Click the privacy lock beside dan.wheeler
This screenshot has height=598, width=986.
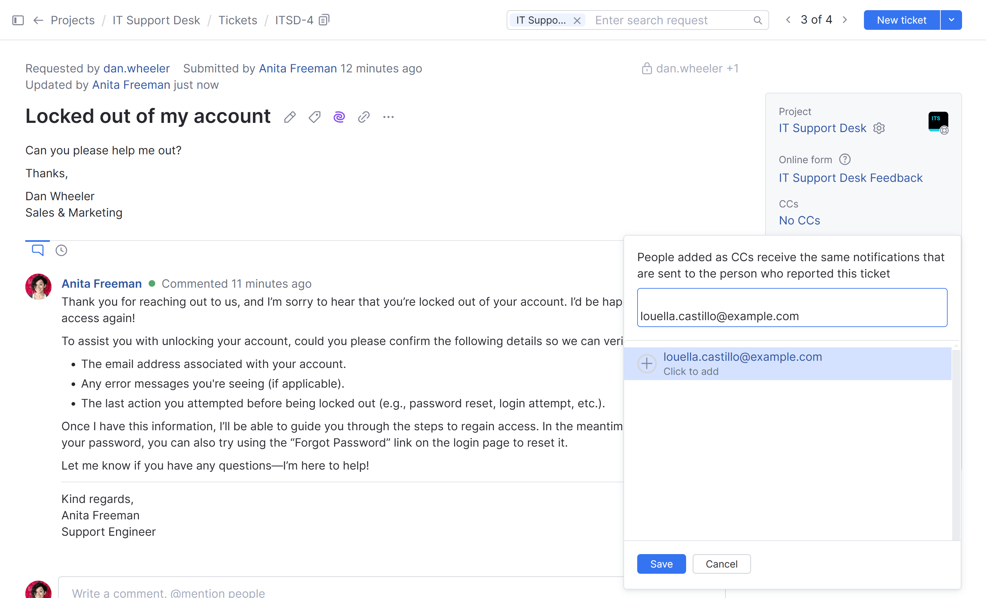coord(647,68)
